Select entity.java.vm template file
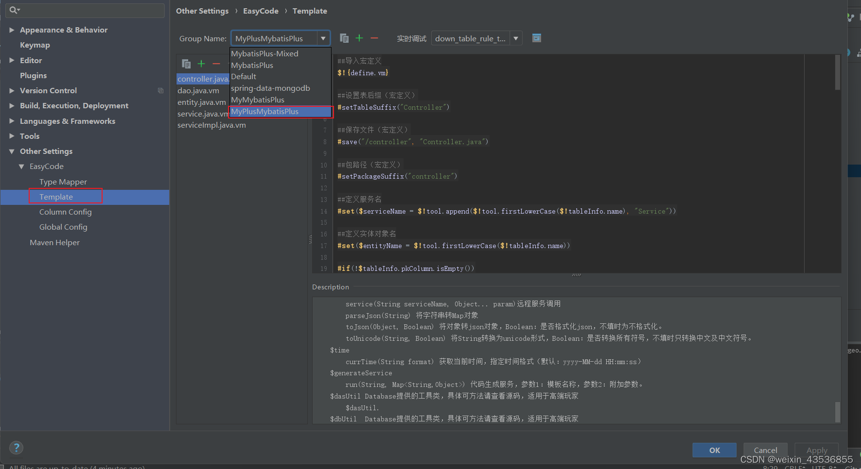The height and width of the screenshot is (469, 861). point(202,102)
